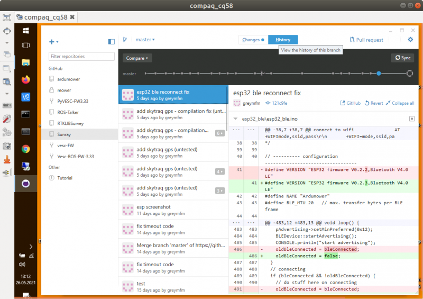
Task: Collapse all diff files
Action: (400, 103)
